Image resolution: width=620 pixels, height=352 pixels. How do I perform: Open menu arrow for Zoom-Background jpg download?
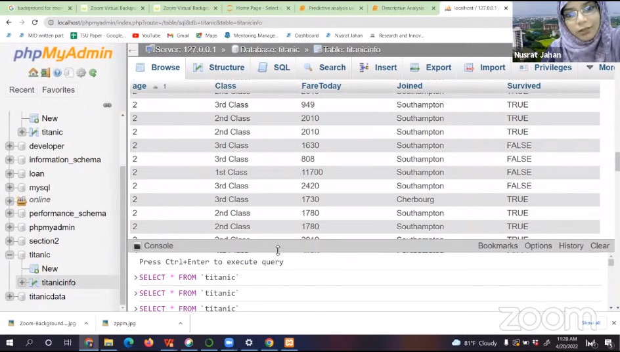(86, 324)
